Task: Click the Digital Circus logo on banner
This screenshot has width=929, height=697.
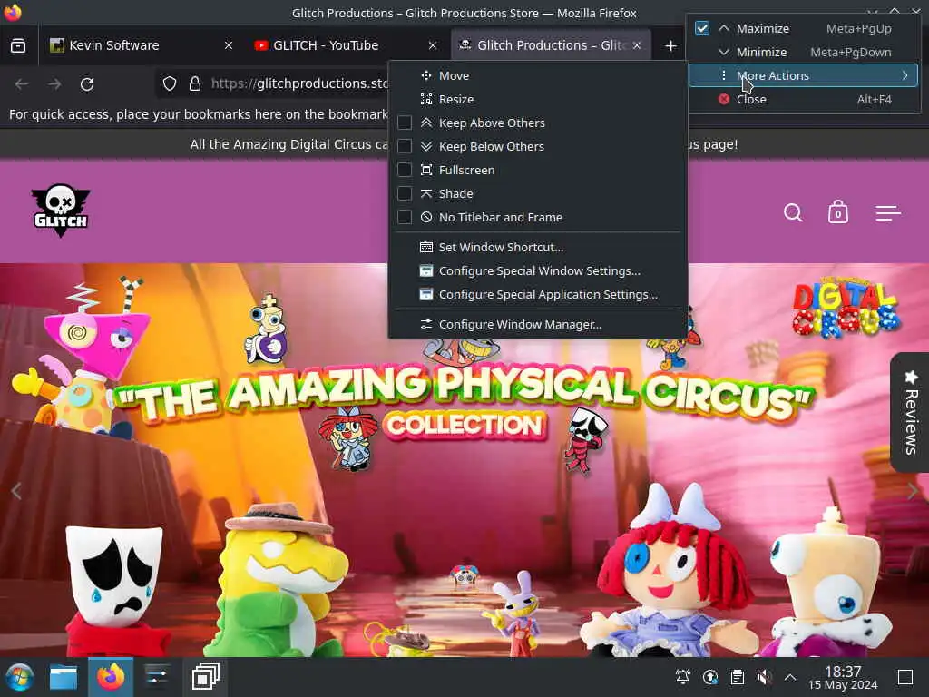Action: tap(846, 307)
